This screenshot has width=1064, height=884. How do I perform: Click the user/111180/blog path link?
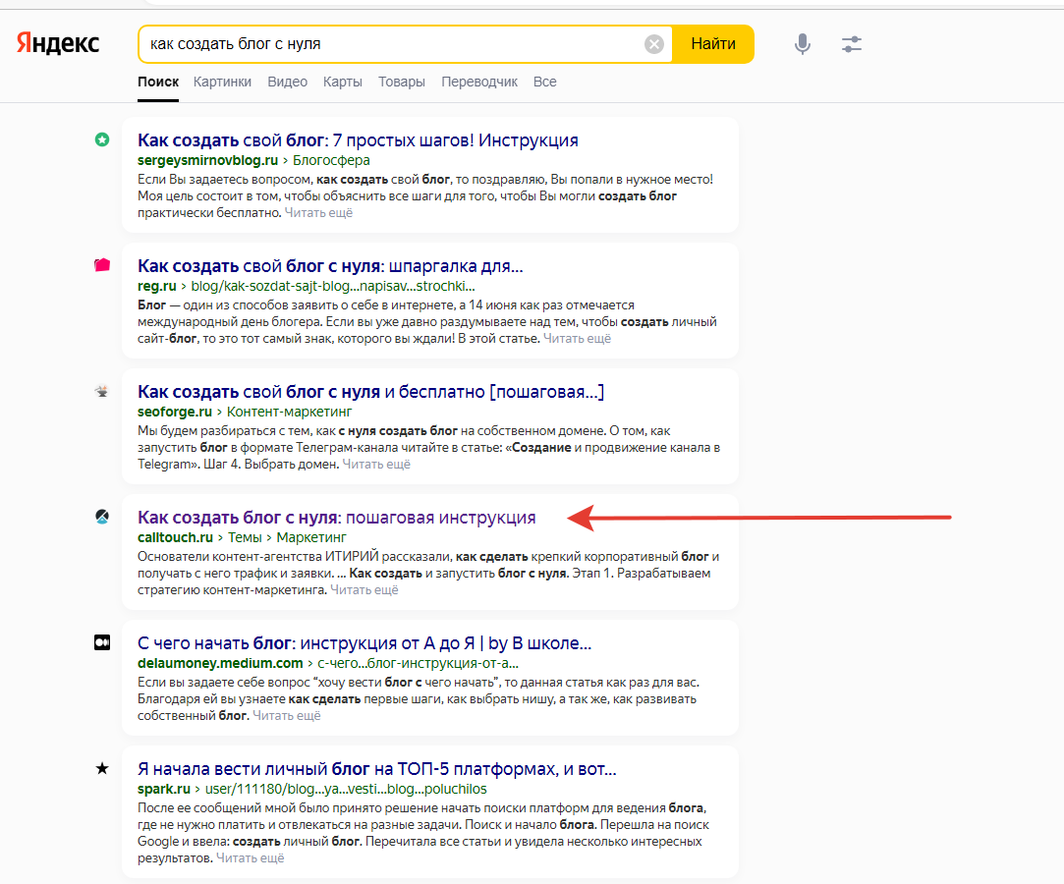pyautogui.click(x=346, y=789)
